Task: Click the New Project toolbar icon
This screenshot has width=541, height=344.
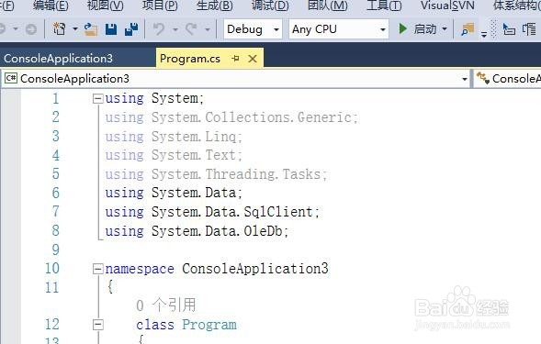Action: pos(59,29)
